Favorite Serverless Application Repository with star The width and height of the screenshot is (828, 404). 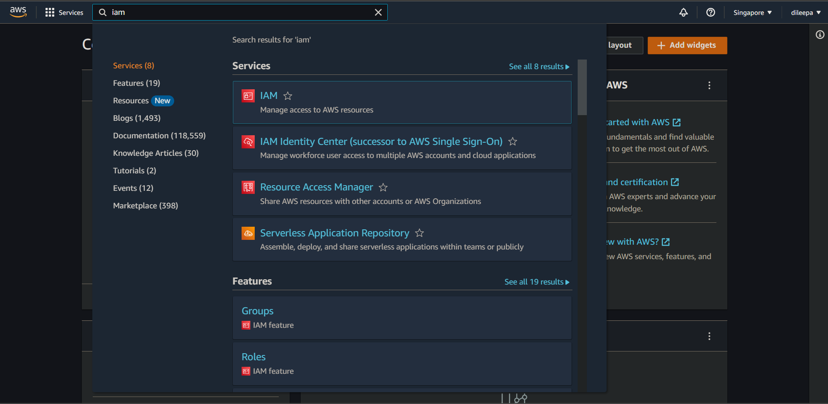(x=419, y=233)
